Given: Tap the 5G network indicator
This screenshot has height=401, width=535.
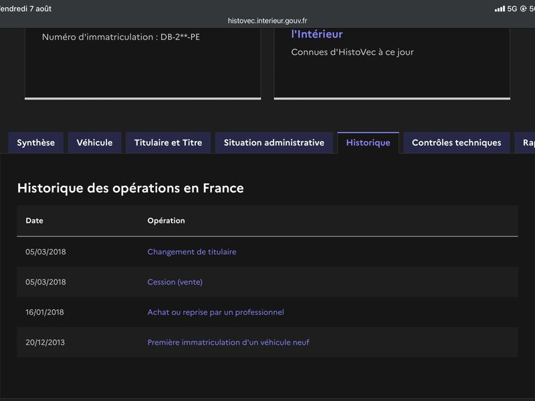Looking at the screenshot, I should [512, 9].
